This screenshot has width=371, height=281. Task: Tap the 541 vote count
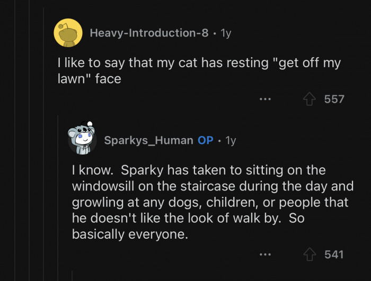tap(334, 255)
